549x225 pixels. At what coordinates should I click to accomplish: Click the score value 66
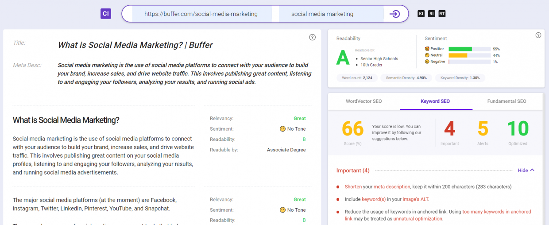[x=353, y=129]
